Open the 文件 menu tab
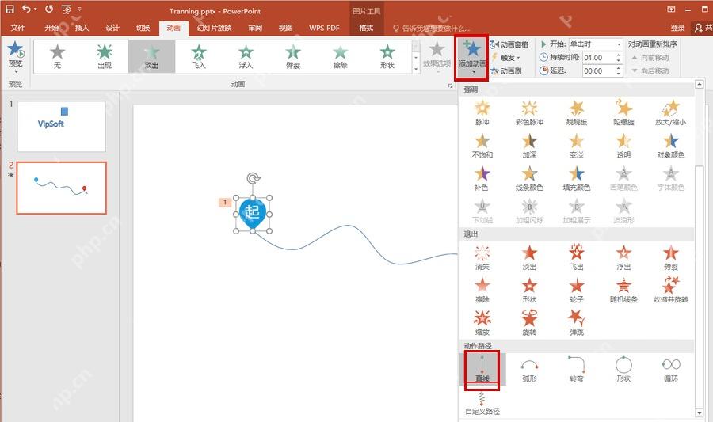Screen dimensions: 713x422 click(17, 28)
